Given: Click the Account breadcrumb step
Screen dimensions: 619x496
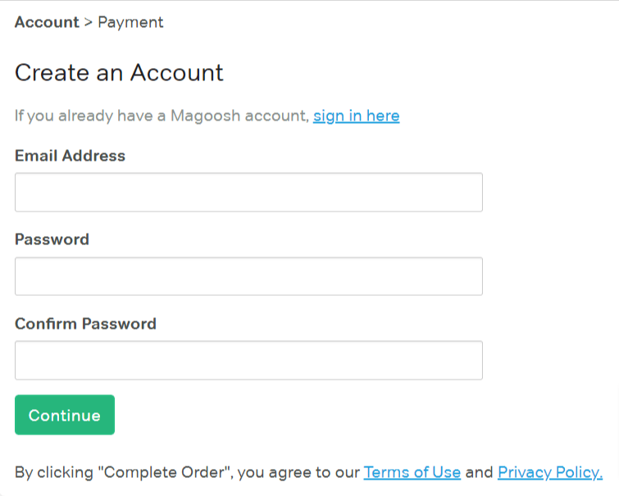Looking at the screenshot, I should coord(47,22).
